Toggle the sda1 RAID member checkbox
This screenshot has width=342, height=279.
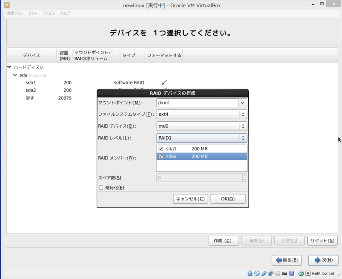tap(161, 149)
